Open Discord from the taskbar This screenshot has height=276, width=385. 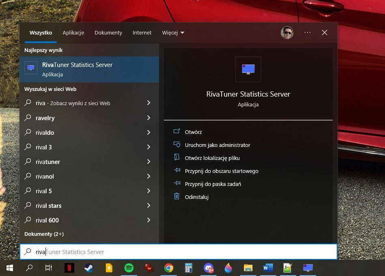(x=209, y=268)
